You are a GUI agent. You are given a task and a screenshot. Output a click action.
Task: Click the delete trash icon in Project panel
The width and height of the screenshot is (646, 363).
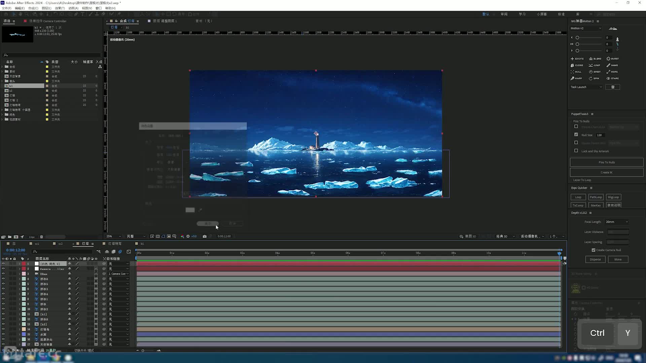41,237
